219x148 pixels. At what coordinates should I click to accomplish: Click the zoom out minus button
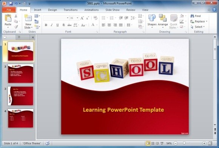176,143
